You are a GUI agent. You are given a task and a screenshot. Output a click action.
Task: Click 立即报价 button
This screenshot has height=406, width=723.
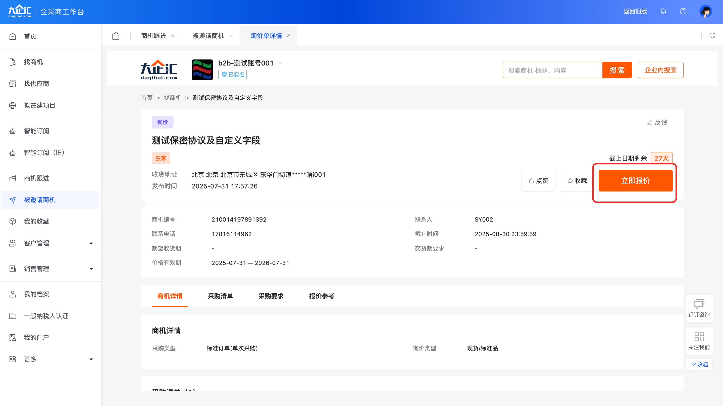click(635, 181)
